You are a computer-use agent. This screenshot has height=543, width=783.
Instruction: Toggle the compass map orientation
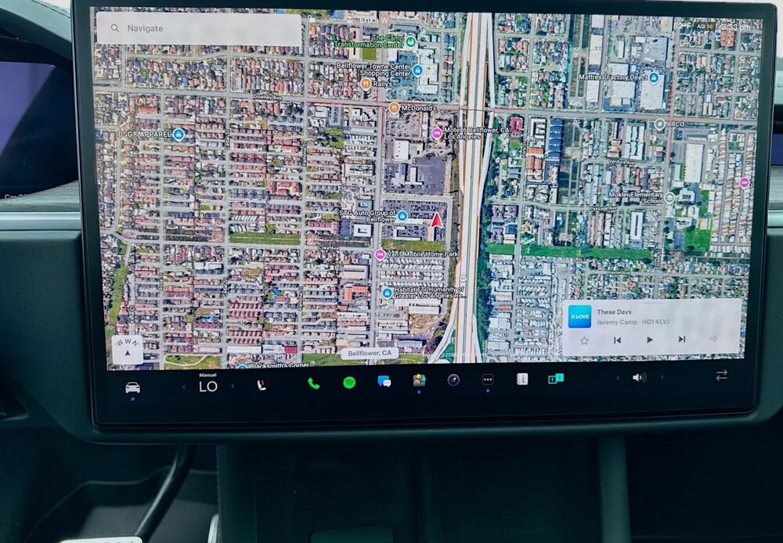(x=128, y=349)
